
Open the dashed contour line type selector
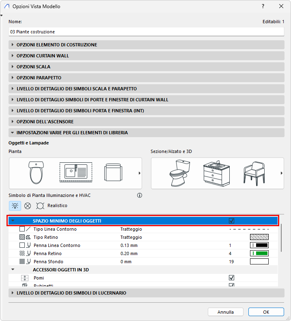pyautogui.click(x=249, y=229)
